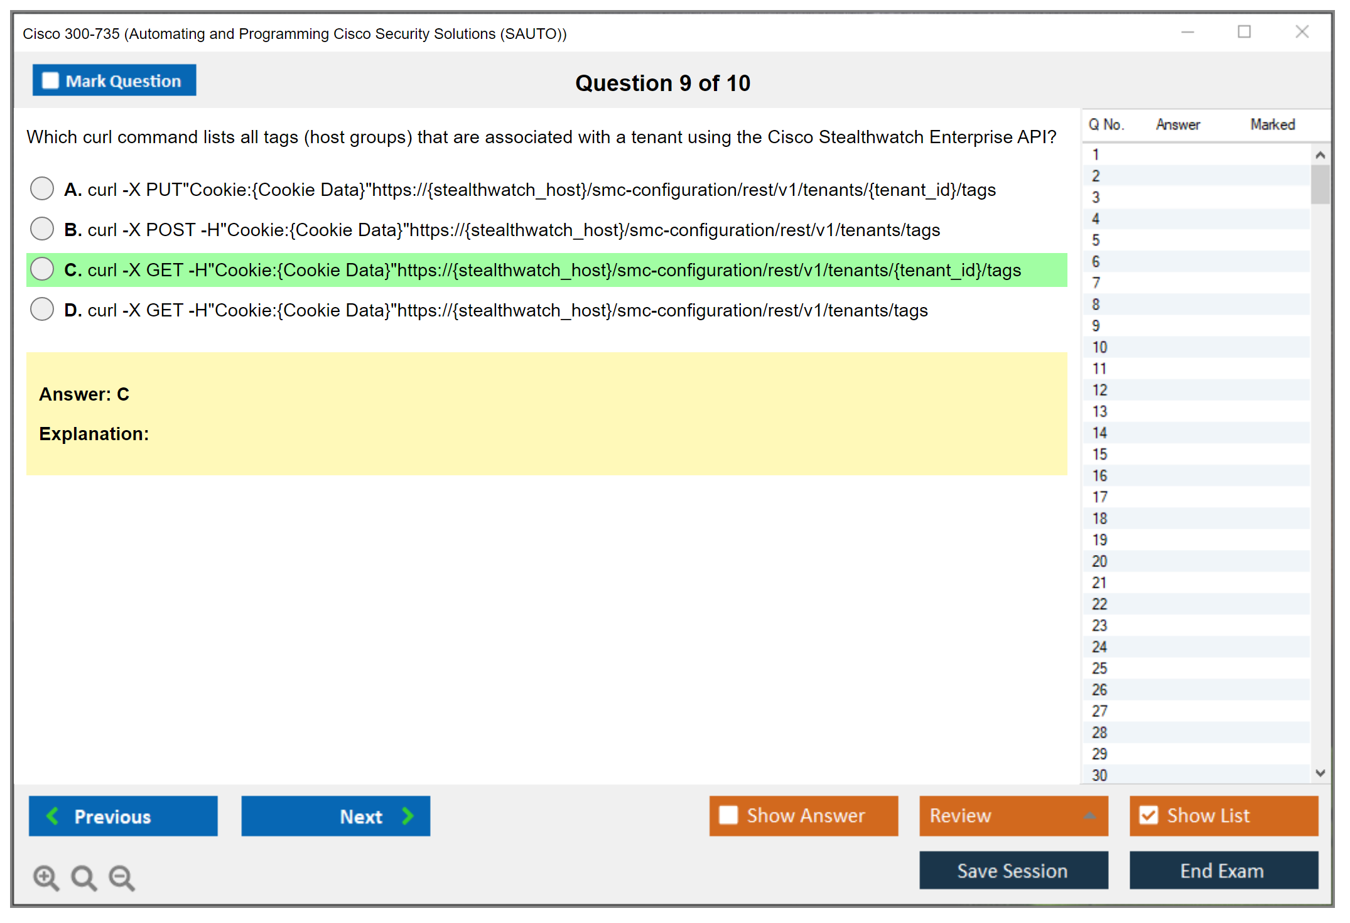Click the Save Session button
The image size is (1350, 923).
(x=1013, y=870)
